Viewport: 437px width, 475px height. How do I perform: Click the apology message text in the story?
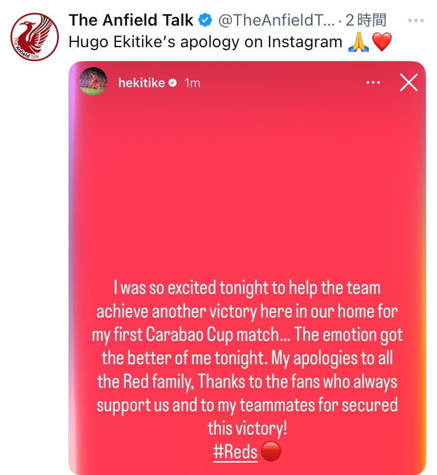(247, 358)
